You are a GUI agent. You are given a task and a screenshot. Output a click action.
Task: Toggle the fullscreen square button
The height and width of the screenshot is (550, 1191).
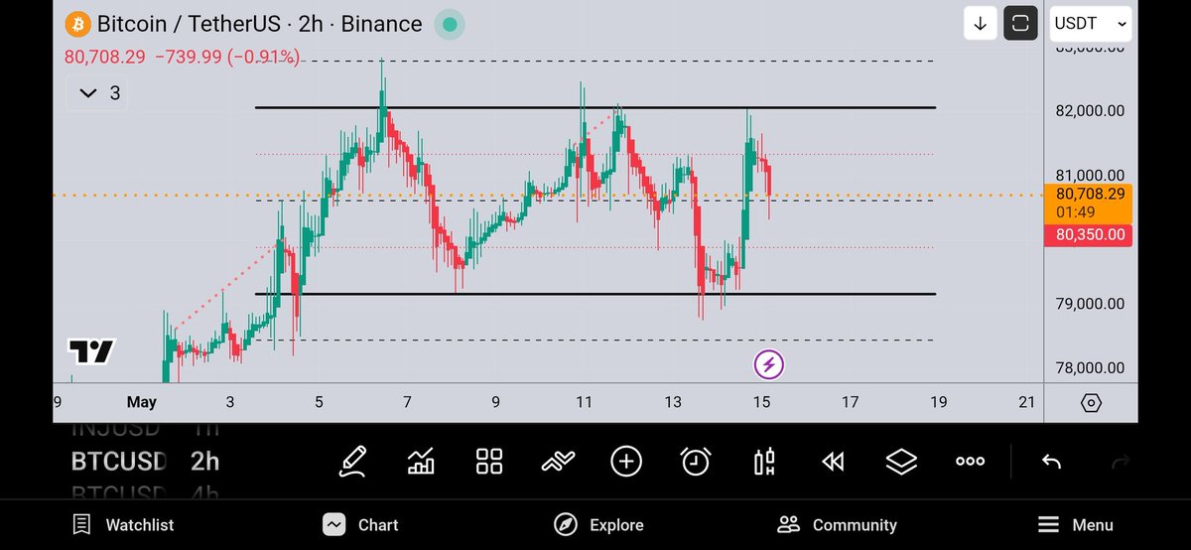[x=1020, y=23]
